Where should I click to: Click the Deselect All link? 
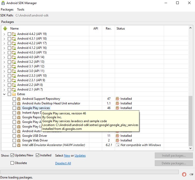(x=63, y=163)
